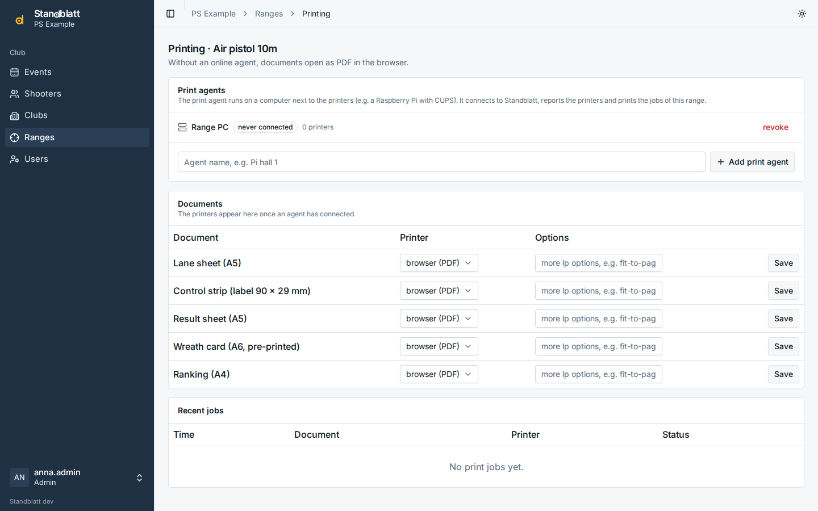This screenshot has height=511, width=818.
Task: Click 'No print jobs yet.' message
Action: (x=486, y=467)
